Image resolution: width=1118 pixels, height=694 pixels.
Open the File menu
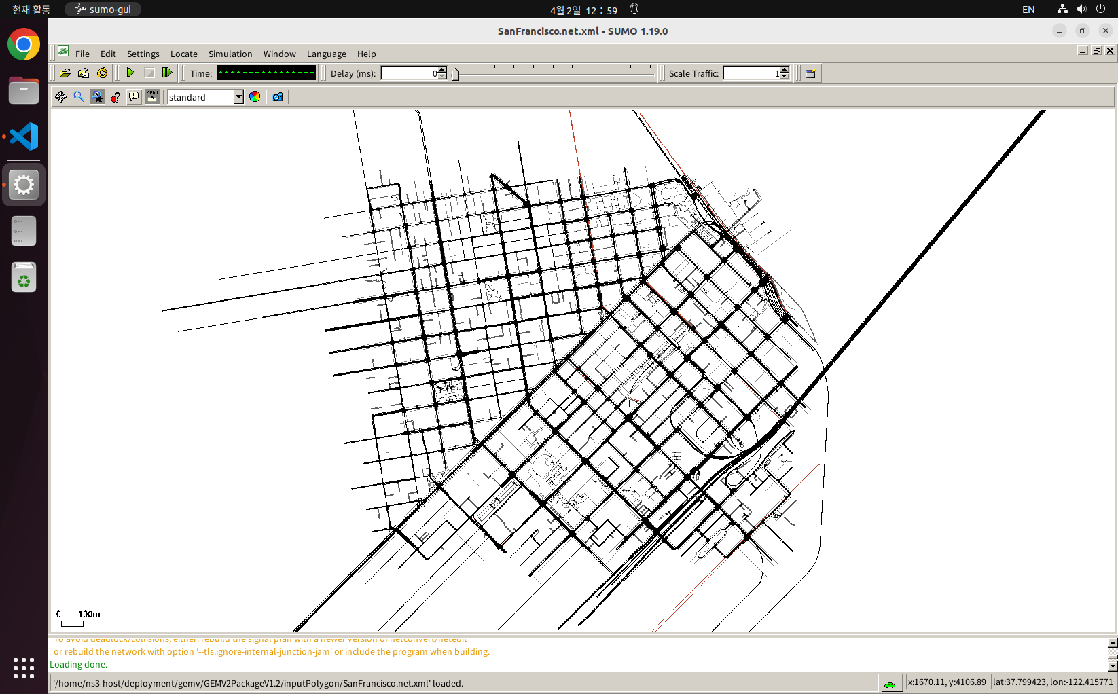pyautogui.click(x=82, y=54)
